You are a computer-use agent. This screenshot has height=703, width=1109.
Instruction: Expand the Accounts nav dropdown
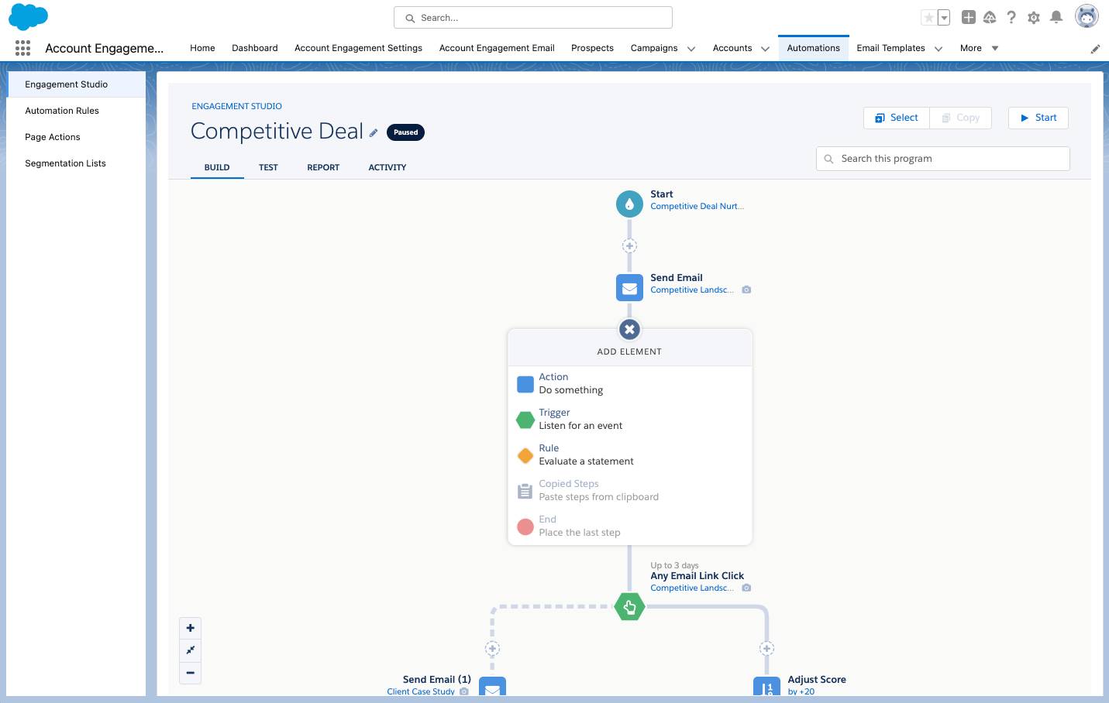[x=765, y=49]
